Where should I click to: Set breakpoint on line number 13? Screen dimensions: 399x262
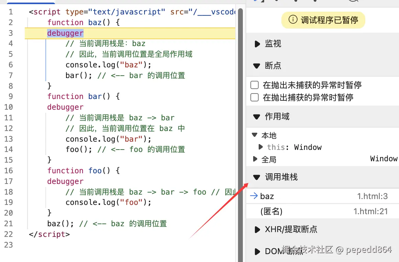point(8,139)
